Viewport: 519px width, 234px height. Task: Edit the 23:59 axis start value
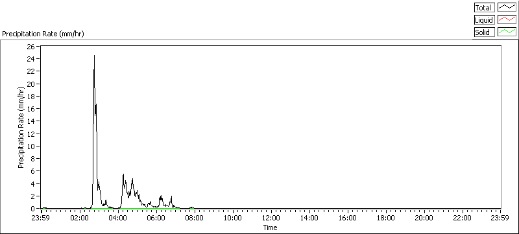click(42, 218)
